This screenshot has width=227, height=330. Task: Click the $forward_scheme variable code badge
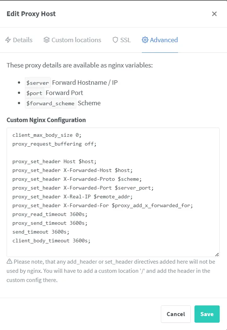click(50, 103)
